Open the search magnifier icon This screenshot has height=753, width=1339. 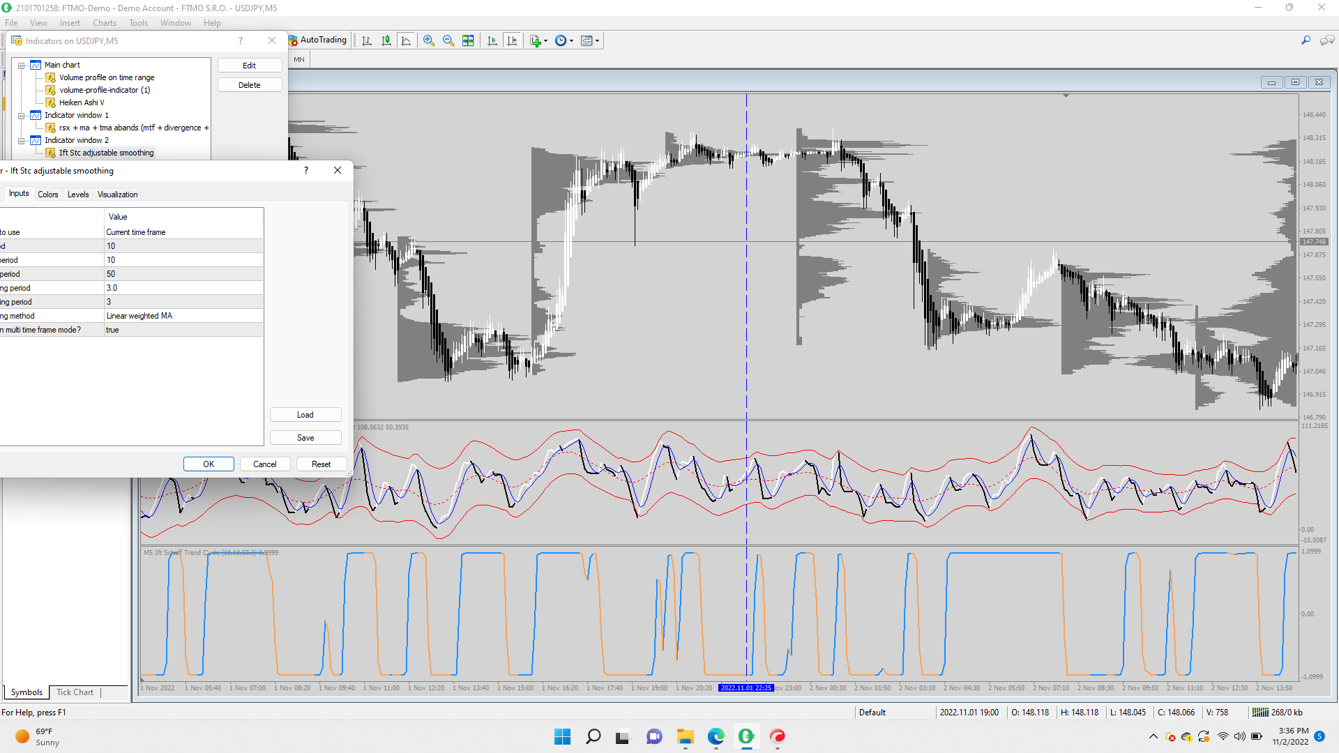1306,40
